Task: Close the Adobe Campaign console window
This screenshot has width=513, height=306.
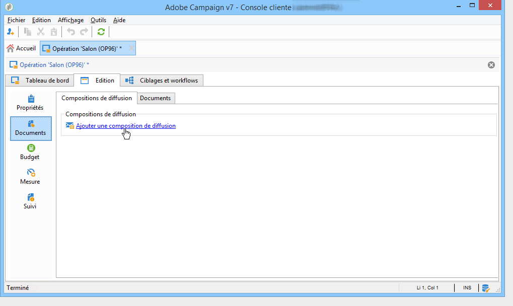Action: pos(490,5)
